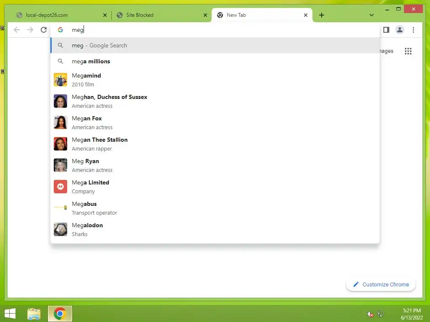Click the Megabus bus icon
The image size is (430, 322).
[60, 208]
